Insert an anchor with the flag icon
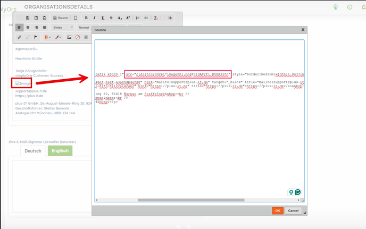 tap(36, 37)
